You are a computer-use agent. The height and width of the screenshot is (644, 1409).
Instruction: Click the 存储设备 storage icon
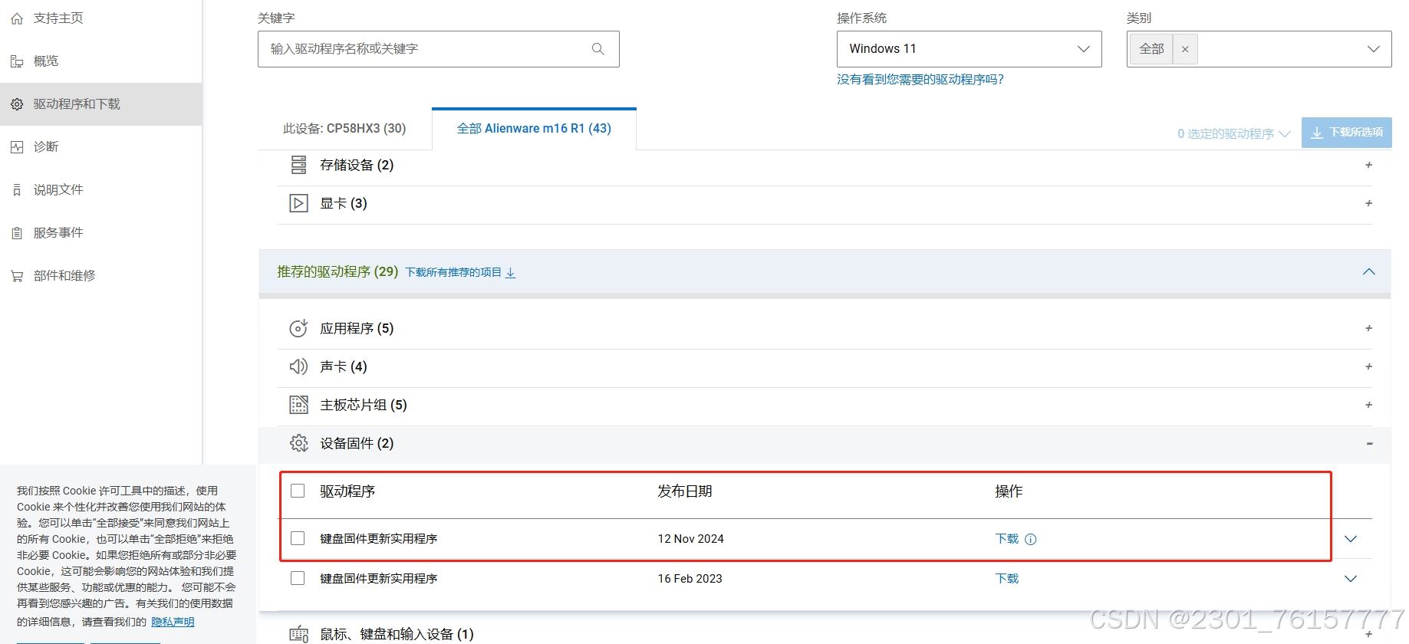[298, 166]
